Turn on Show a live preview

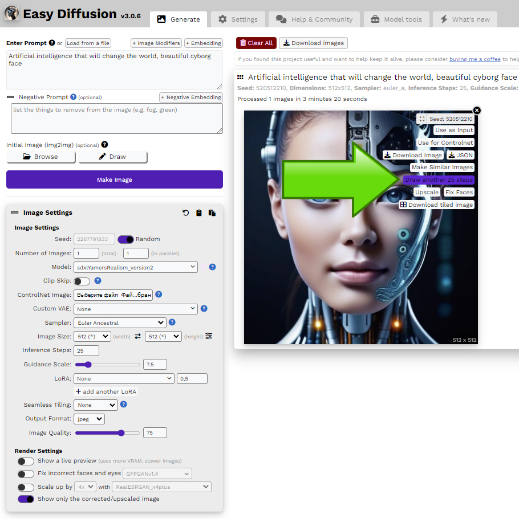[x=26, y=461]
